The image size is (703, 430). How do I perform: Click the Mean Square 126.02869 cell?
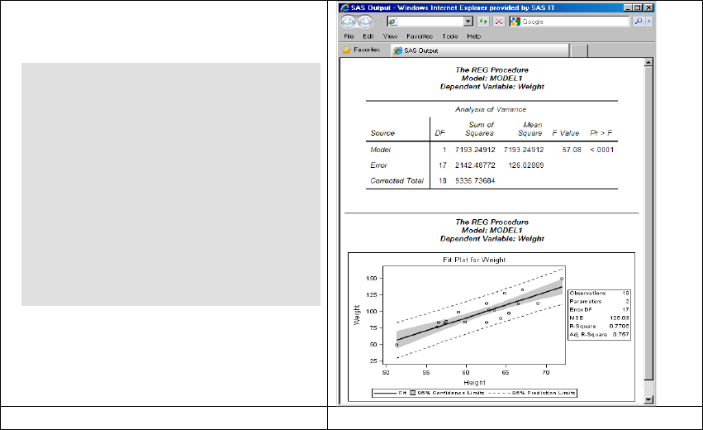coord(526,165)
